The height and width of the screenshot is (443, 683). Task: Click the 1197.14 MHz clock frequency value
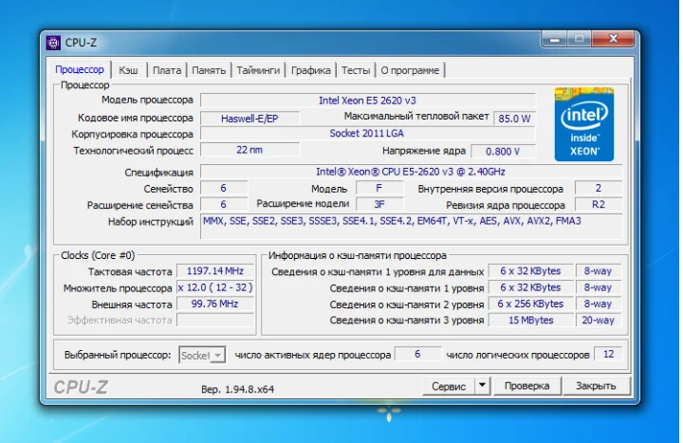pos(215,271)
